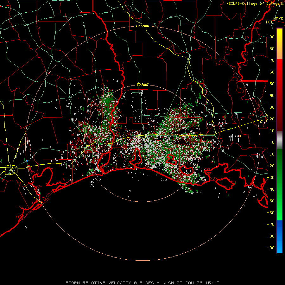Image resolution: width=285 pixels, height=285 pixels.
Task: Click the -80 value on velocity scale
Action: pyautogui.click(x=271, y=236)
